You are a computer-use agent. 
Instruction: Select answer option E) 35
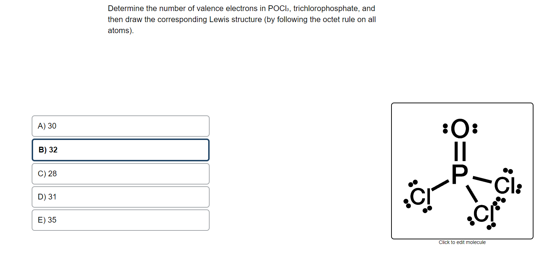tap(120, 220)
